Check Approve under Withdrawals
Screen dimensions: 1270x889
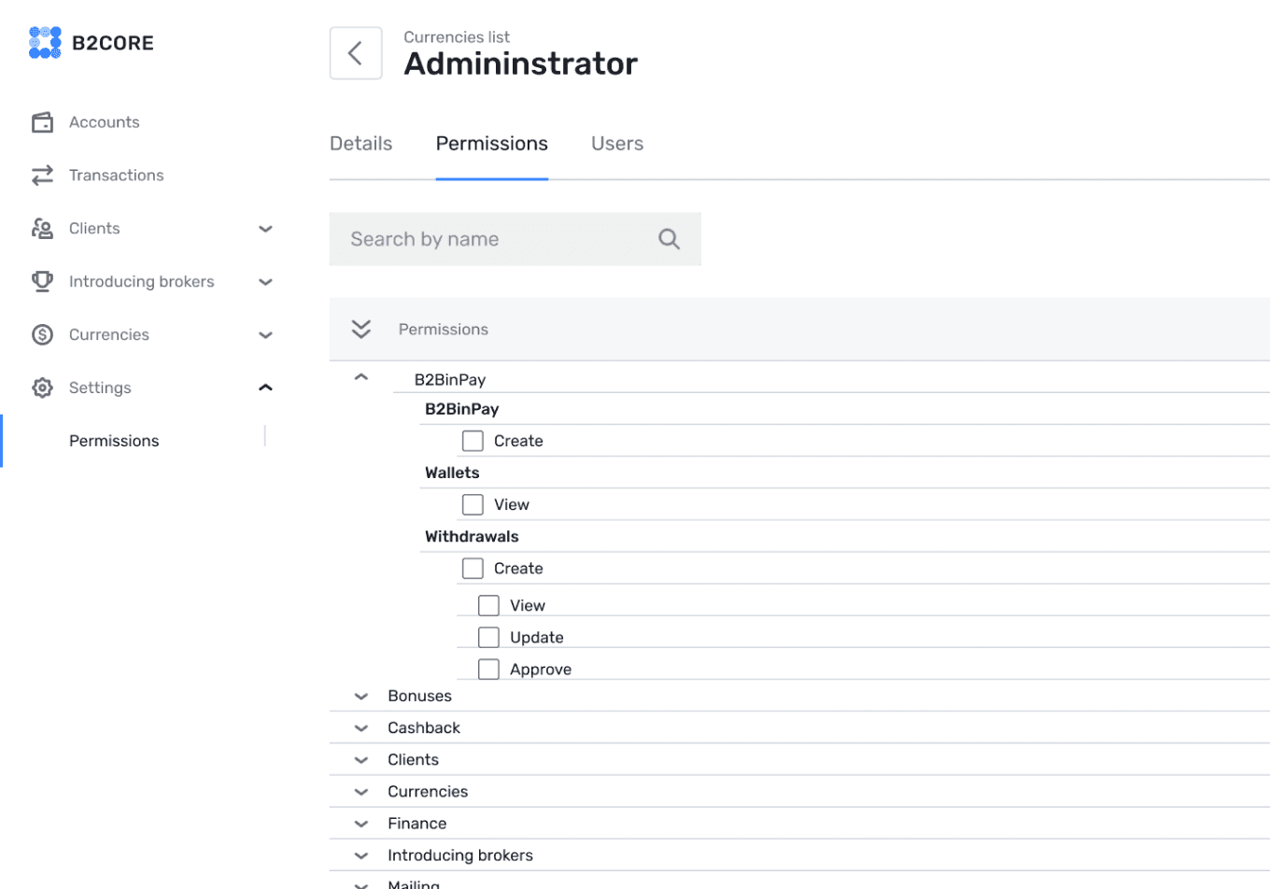tap(488, 670)
